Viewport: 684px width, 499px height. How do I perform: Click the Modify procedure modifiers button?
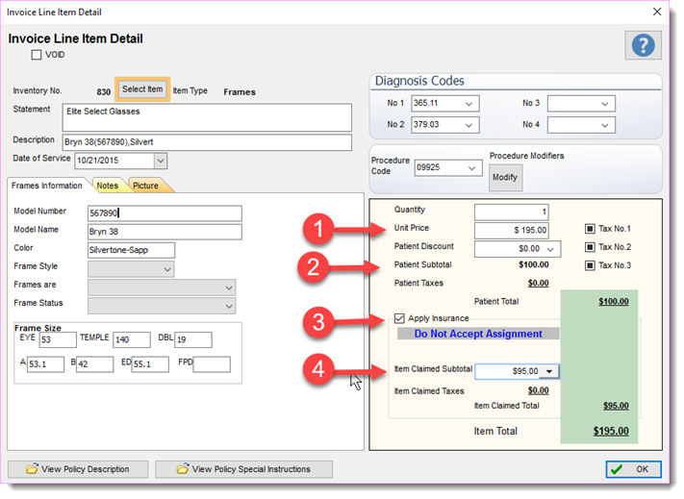coord(505,177)
